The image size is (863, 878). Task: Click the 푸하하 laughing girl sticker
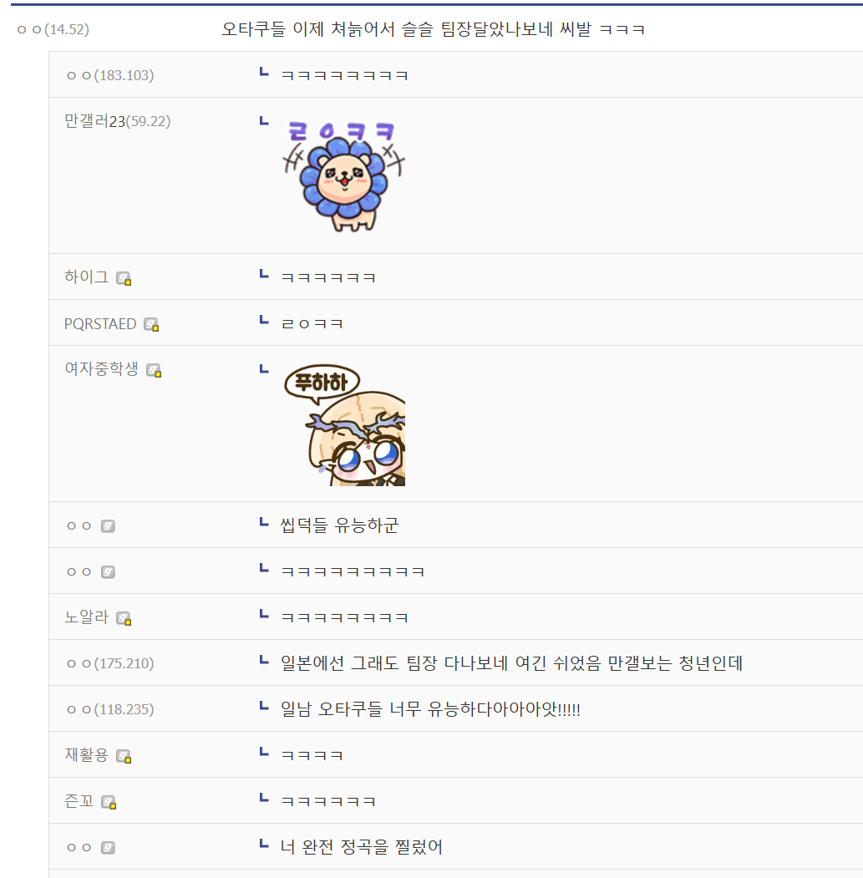[344, 424]
